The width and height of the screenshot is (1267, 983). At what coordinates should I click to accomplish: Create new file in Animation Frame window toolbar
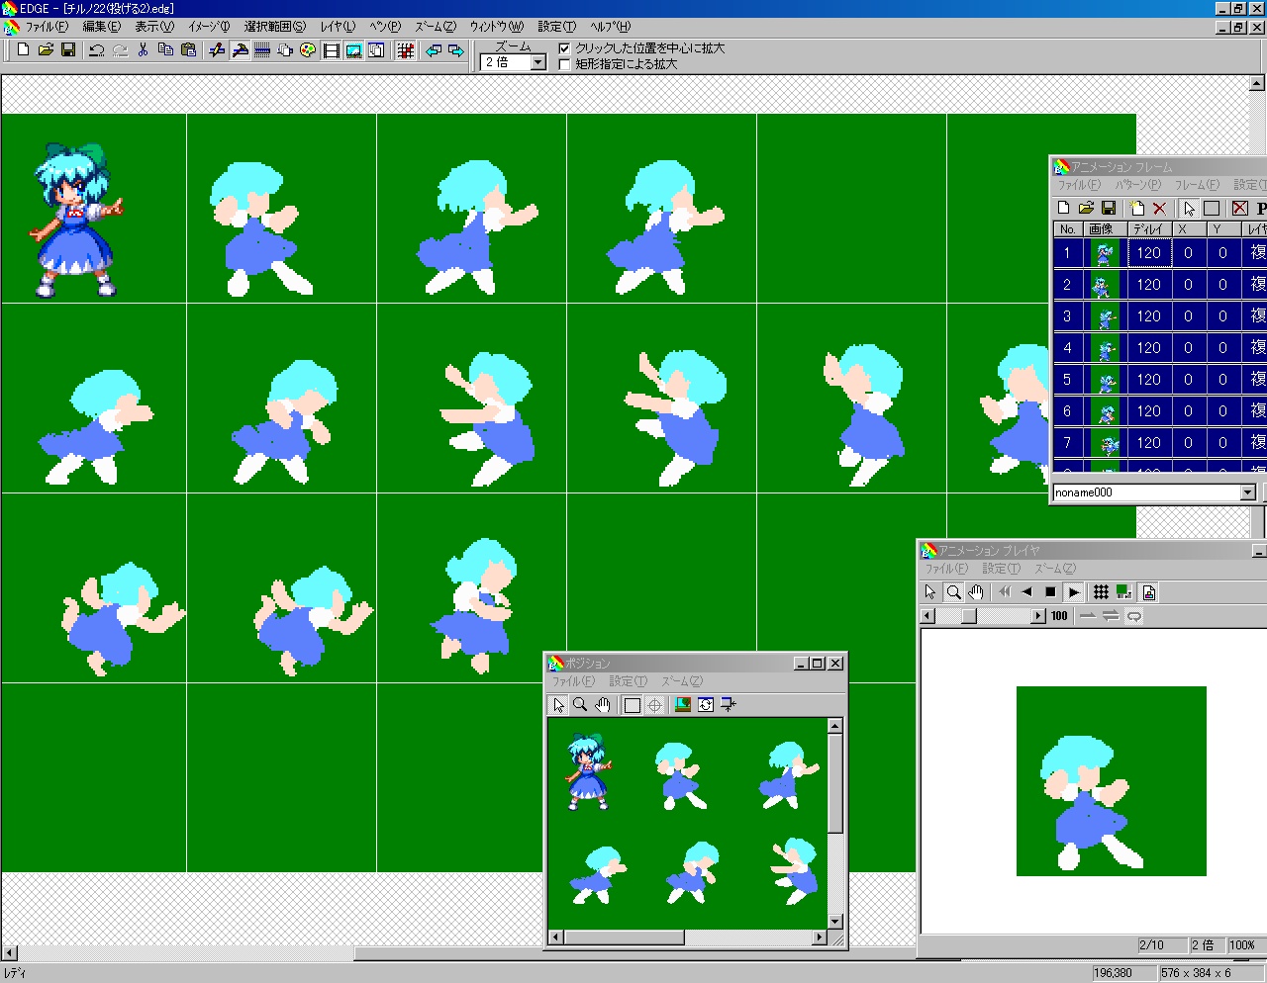1063,208
